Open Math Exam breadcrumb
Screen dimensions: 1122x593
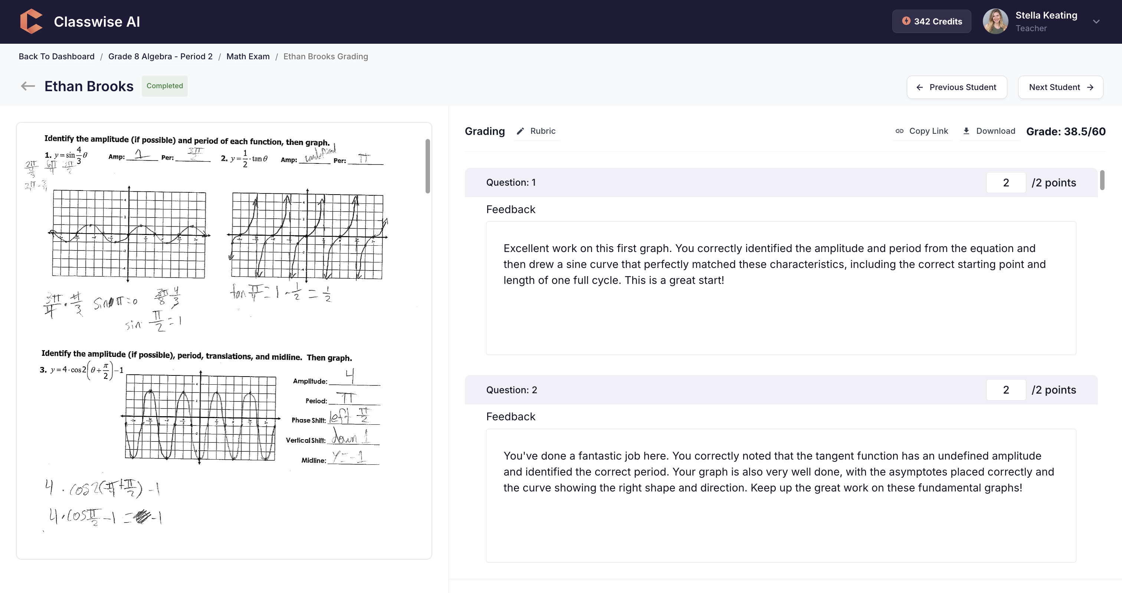coord(248,57)
